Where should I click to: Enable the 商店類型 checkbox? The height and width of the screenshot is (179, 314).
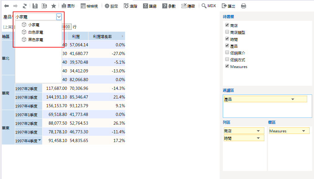click(x=227, y=32)
